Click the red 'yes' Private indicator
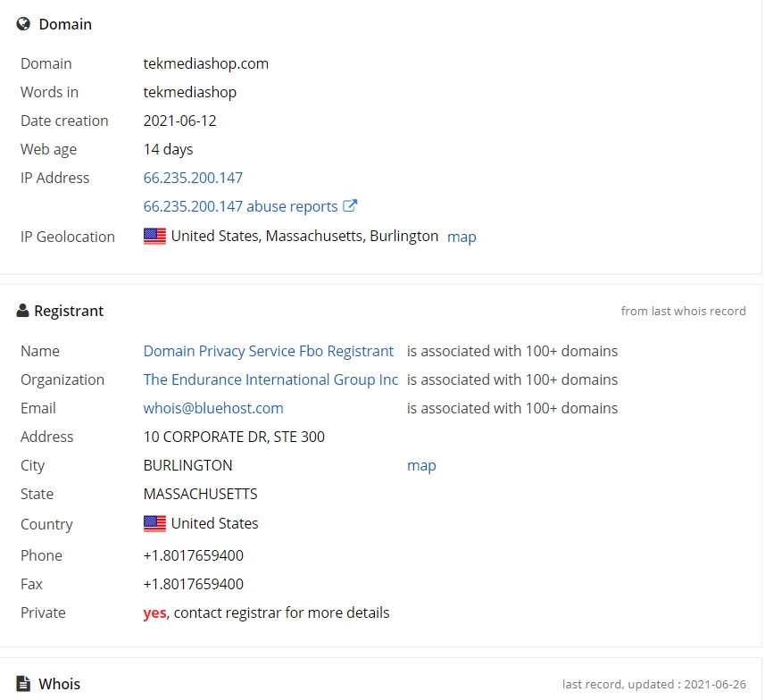The width and height of the screenshot is (765, 700). click(154, 612)
